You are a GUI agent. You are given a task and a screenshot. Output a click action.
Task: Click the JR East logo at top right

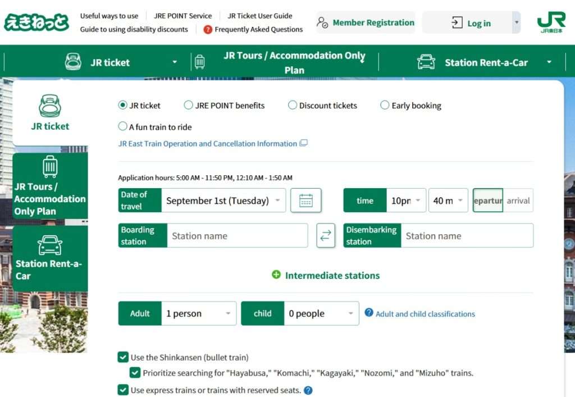click(x=551, y=22)
